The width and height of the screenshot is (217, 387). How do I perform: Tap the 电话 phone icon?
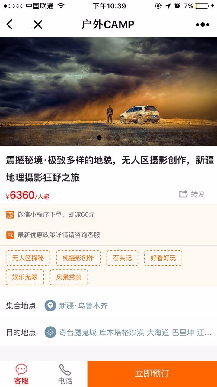(x=65, y=369)
